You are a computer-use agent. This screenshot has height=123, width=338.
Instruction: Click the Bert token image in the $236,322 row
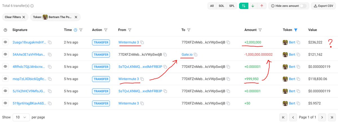285,42
